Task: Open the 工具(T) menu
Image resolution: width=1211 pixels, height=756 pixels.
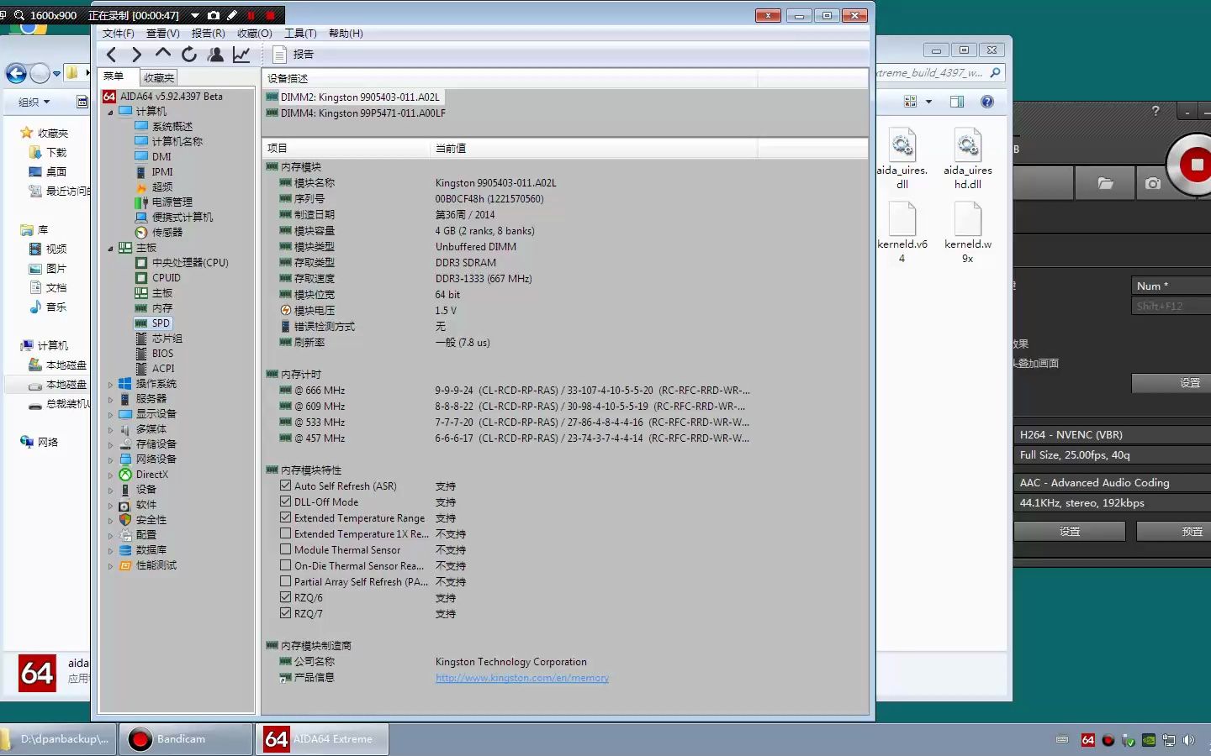Action: (x=300, y=34)
